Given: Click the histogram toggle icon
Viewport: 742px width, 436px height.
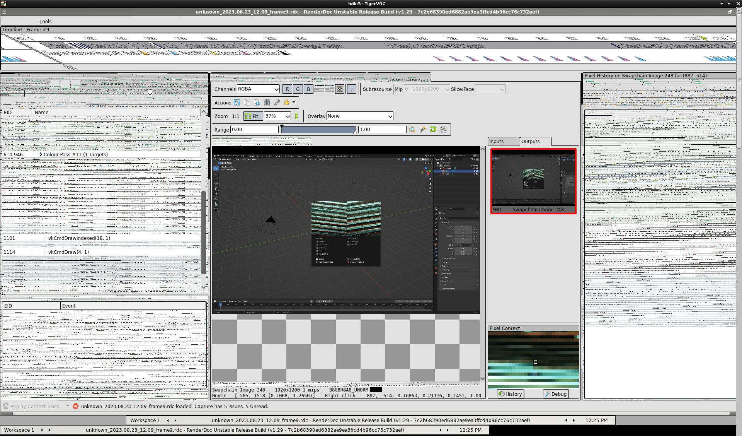Looking at the screenshot, I should tap(443, 130).
